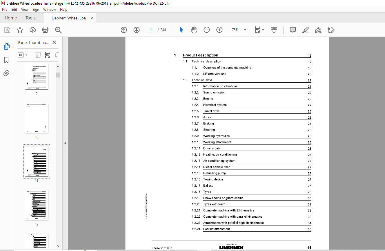Close the Liebherr Wheel Loaders document tab
Screen dimensions: 385x251
coord(92,18)
